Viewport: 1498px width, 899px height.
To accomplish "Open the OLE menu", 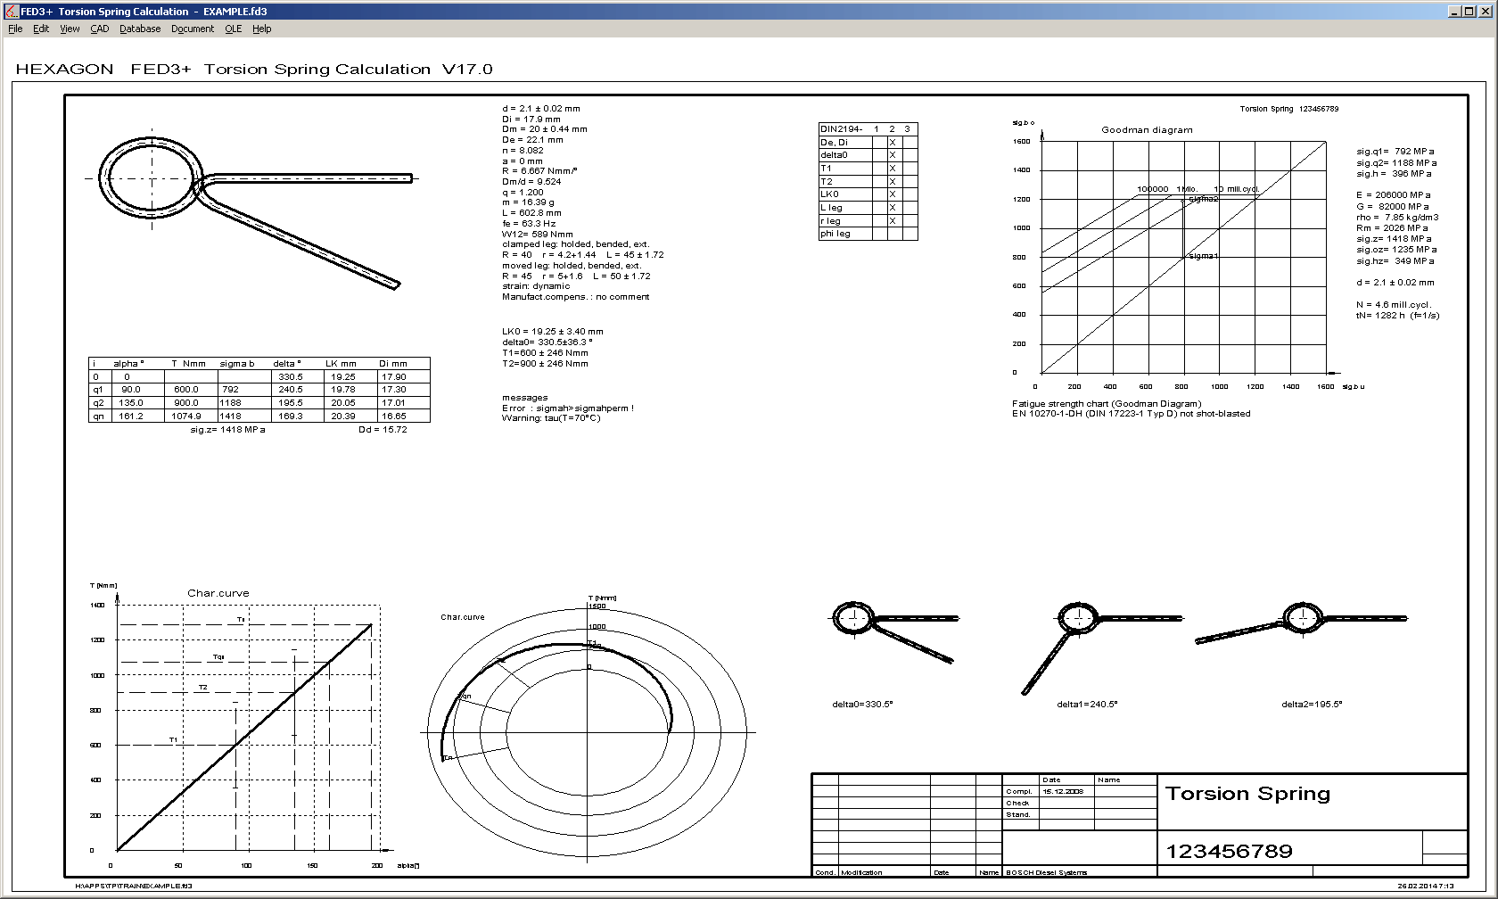I will click(233, 29).
